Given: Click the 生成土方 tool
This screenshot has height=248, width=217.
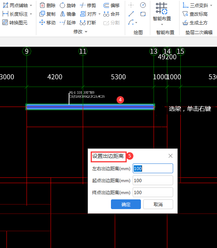Looking at the screenshot, I should (x=195, y=22).
